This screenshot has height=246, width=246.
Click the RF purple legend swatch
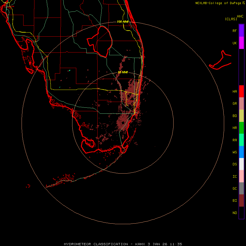click(241, 31)
